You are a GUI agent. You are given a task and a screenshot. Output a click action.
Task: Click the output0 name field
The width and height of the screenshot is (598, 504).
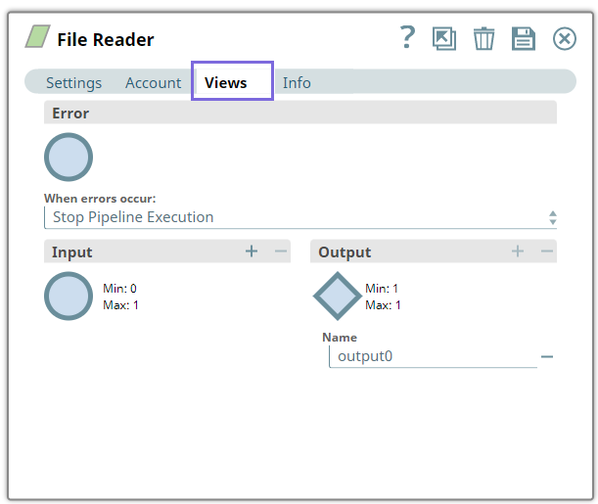point(431,356)
